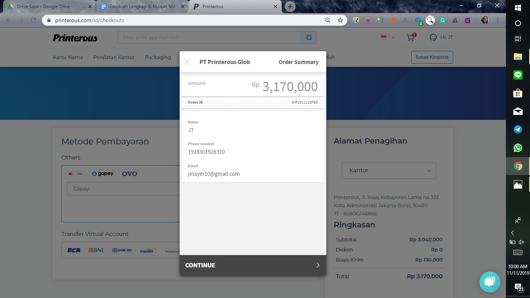Click the search magnifier button on Printerous
Image resolution: width=530 pixels, height=298 pixels.
(309, 38)
